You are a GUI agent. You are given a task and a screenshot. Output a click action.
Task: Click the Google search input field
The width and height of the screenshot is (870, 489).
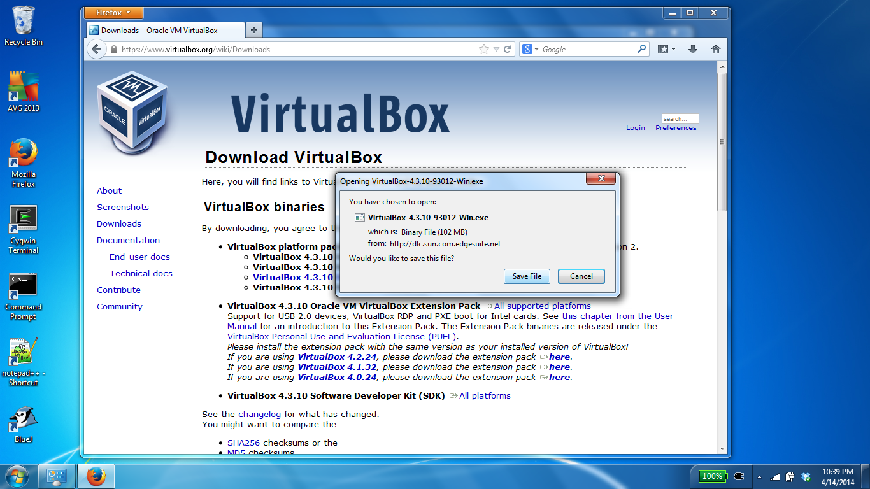[586, 49]
